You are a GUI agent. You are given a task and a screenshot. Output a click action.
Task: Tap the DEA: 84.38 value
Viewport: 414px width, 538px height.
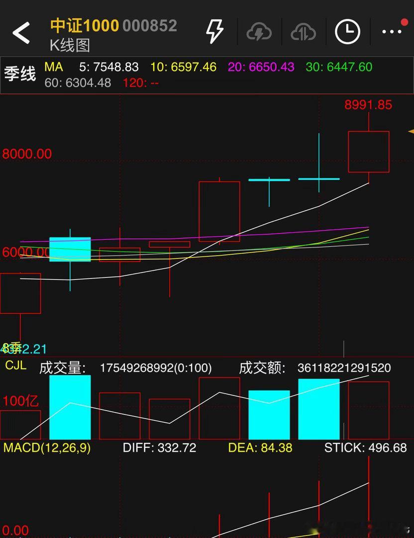point(260,447)
